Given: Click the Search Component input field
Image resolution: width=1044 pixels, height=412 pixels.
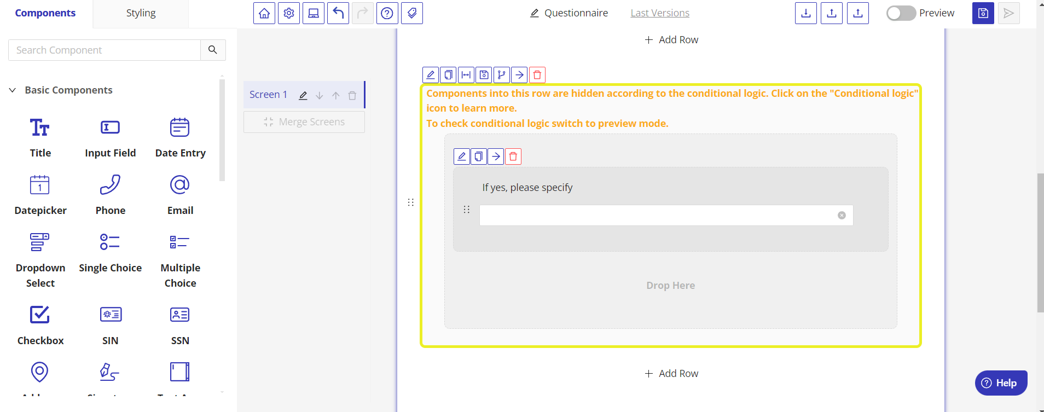Looking at the screenshot, I should pos(105,50).
